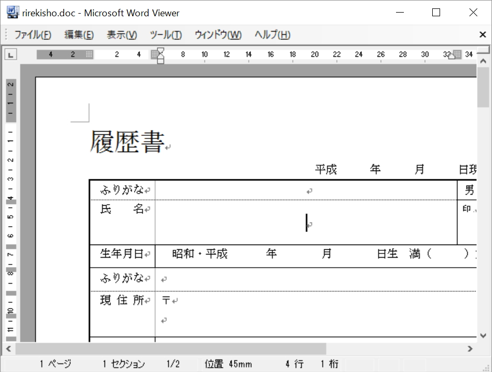
Task: Click the Word Viewer document icon in the title bar
Action: tap(12, 12)
